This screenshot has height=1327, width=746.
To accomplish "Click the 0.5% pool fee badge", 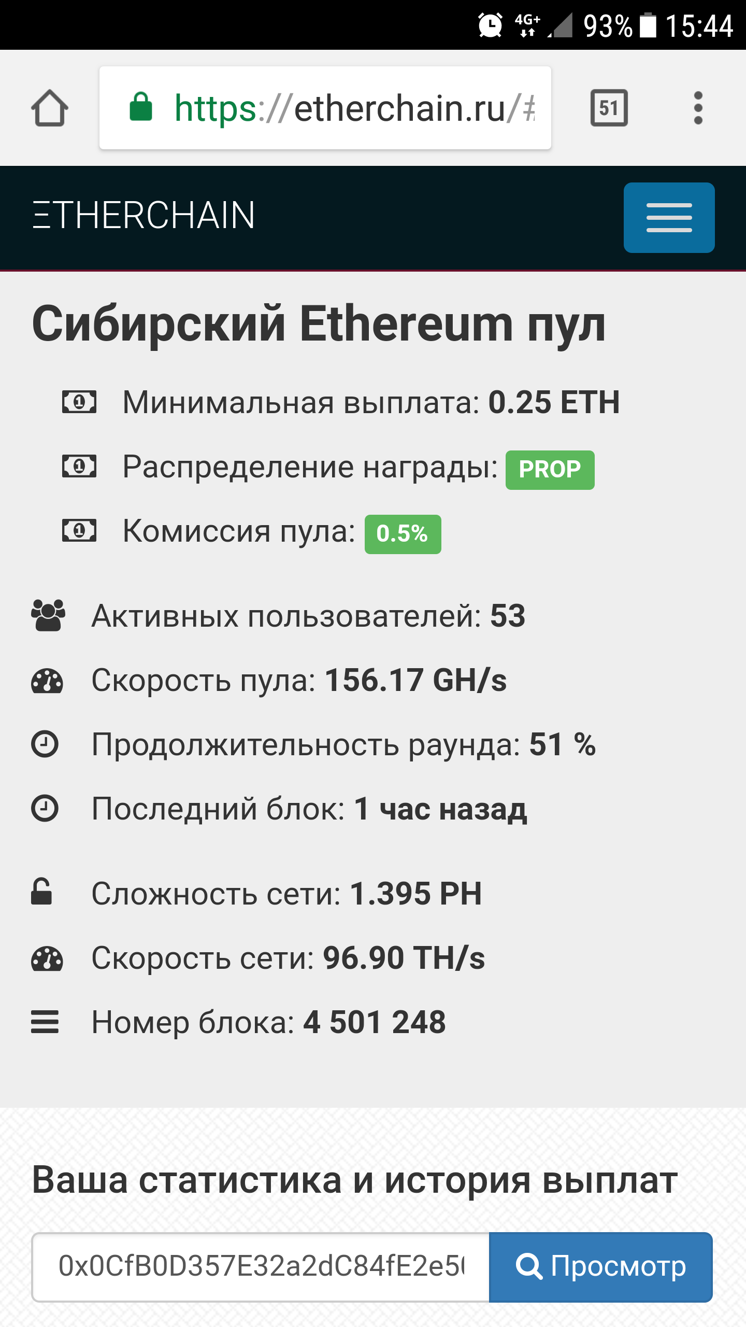I will (x=403, y=534).
